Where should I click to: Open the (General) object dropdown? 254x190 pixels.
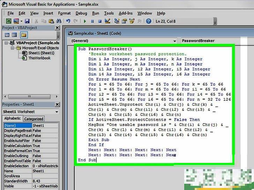coord(174,41)
